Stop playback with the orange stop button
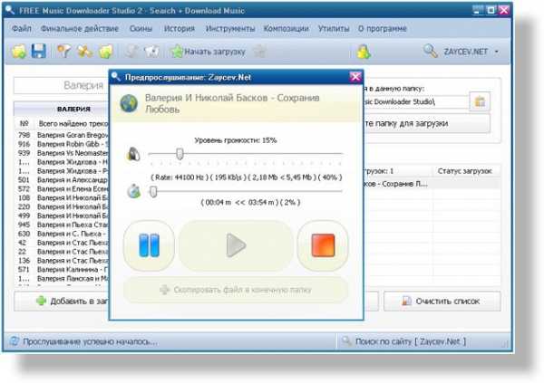Screen dimensions: 544x383 (323, 245)
